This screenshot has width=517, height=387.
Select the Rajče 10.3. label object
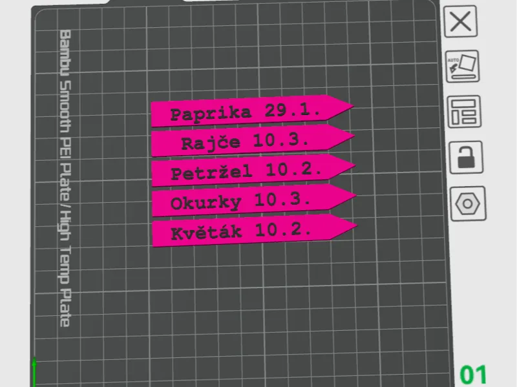pos(253,141)
